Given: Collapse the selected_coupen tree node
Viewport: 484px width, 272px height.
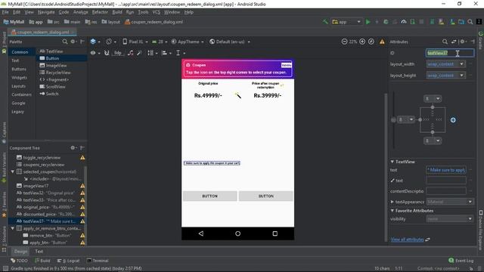Looking at the screenshot, I should [13, 172].
